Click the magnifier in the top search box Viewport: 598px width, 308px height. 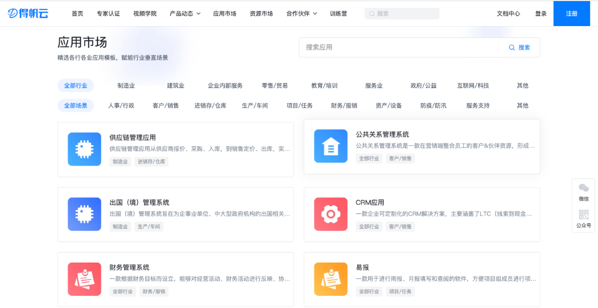pos(372,14)
